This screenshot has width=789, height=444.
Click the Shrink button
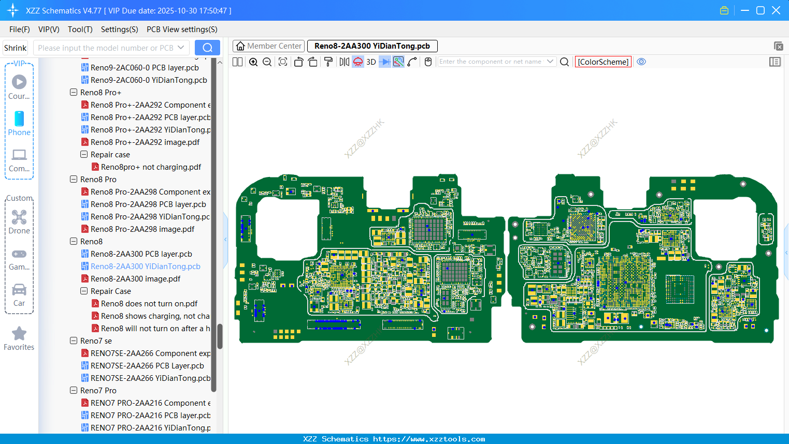coord(15,48)
